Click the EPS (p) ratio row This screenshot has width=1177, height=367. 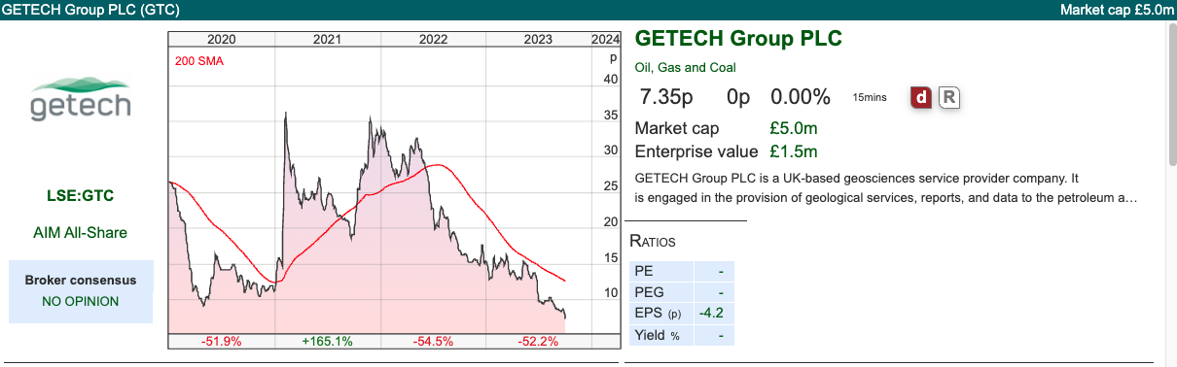click(x=682, y=314)
